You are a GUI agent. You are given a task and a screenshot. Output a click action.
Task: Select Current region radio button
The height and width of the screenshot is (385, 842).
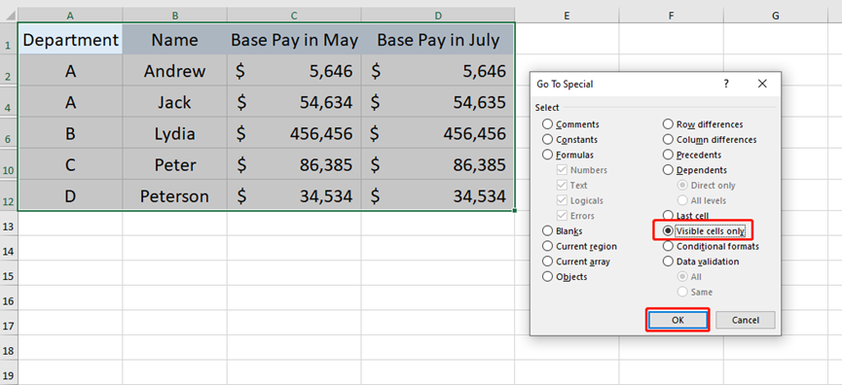(x=547, y=246)
